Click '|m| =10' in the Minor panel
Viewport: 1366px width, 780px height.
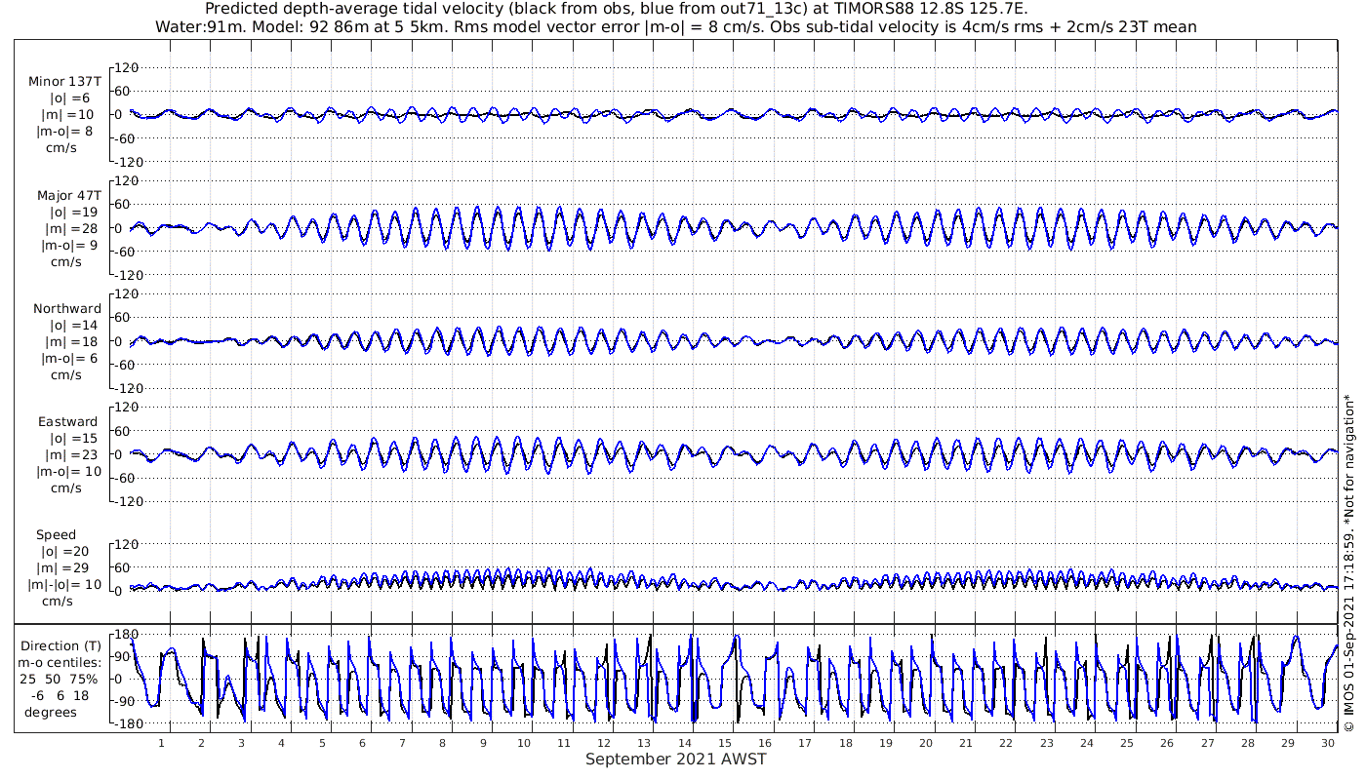coord(67,115)
